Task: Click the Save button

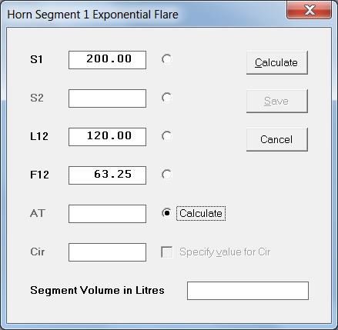Action: [277, 101]
